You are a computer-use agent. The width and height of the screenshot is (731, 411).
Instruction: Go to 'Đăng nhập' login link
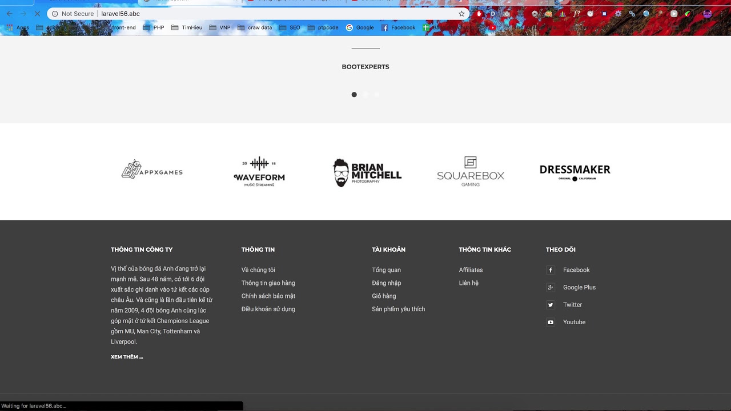click(387, 283)
